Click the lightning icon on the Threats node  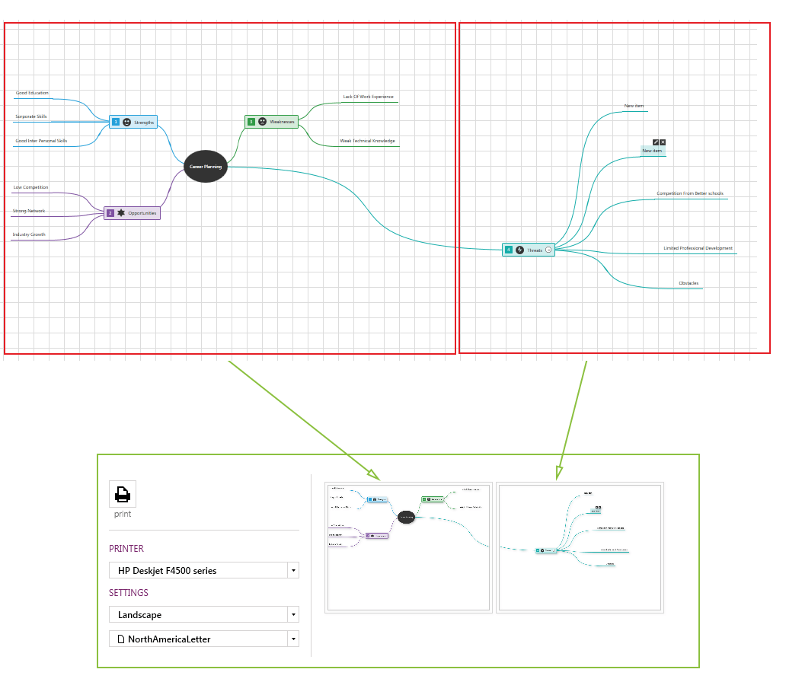tap(519, 250)
